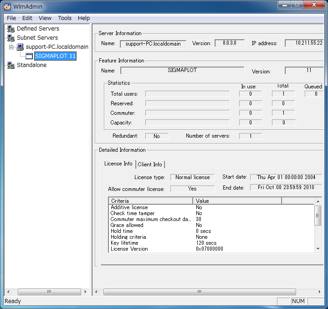Collapse the support-PC.localdomain tree node
328x309 pixels.
(x=11, y=47)
